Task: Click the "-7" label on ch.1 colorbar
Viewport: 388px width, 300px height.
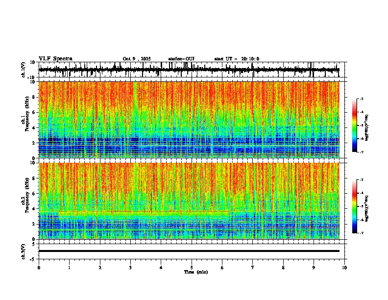Action: [362, 152]
